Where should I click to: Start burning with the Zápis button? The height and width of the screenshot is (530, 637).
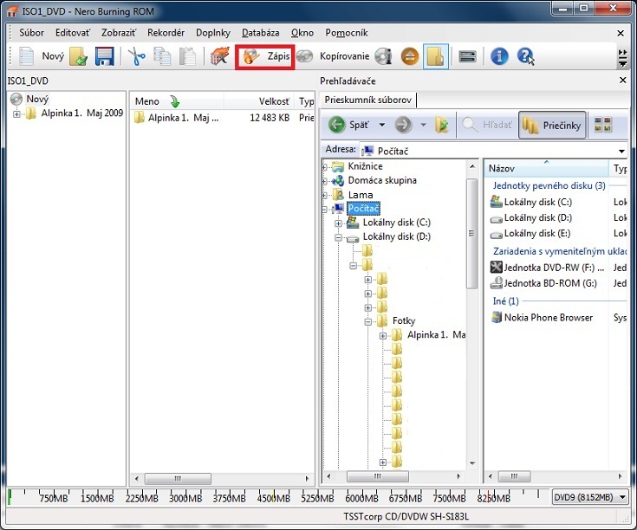[265, 56]
